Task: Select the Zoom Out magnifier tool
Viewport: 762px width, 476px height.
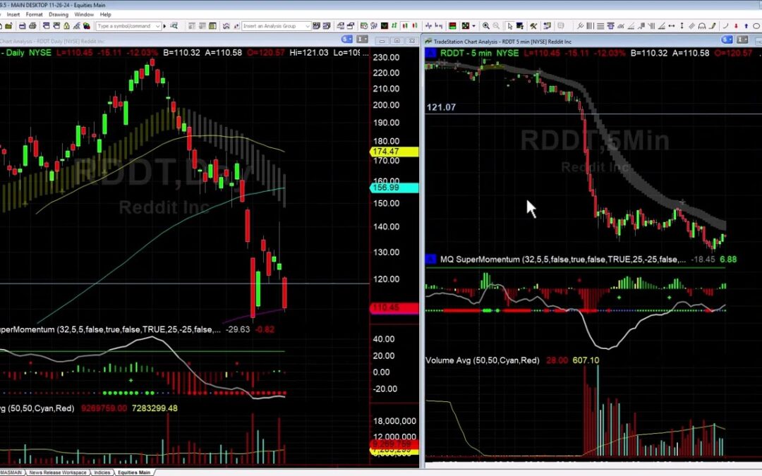Action: pyautogui.click(x=496, y=25)
